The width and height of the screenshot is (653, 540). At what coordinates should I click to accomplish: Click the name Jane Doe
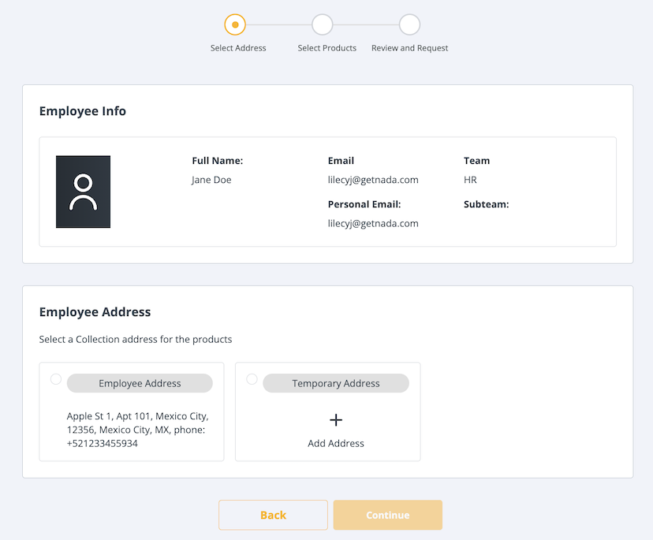click(x=211, y=180)
